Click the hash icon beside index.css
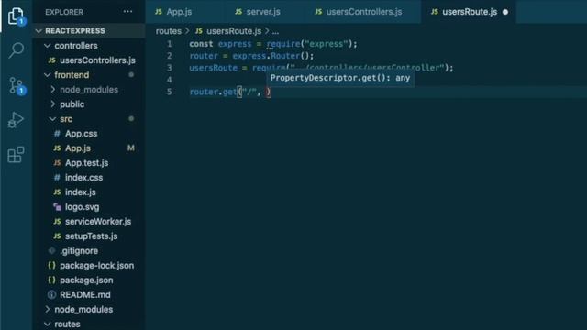 click(x=57, y=177)
